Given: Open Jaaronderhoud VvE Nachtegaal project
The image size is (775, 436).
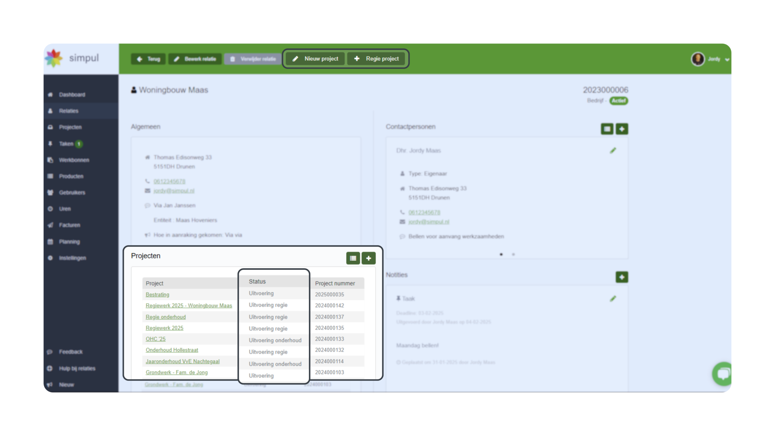Looking at the screenshot, I should click(182, 361).
